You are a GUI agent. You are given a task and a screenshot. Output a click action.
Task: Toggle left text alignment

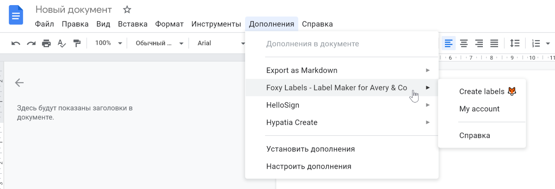(x=448, y=43)
